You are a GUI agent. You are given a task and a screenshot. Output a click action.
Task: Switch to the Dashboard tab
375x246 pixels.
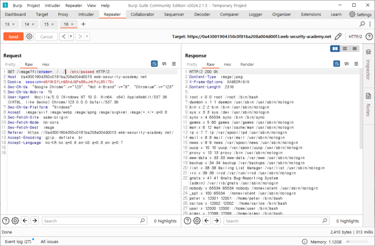click(16, 15)
